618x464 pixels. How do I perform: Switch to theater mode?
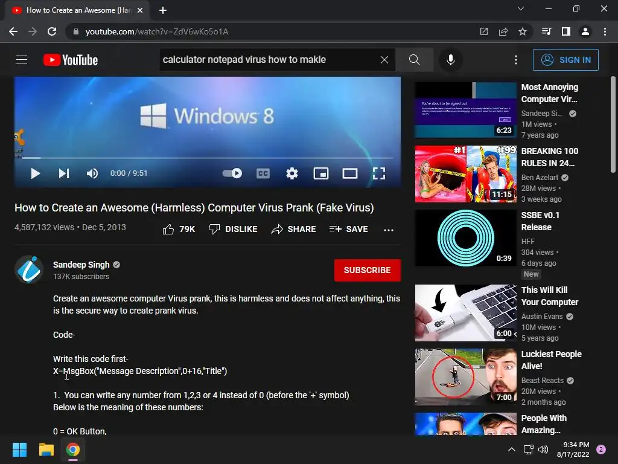[x=350, y=173]
